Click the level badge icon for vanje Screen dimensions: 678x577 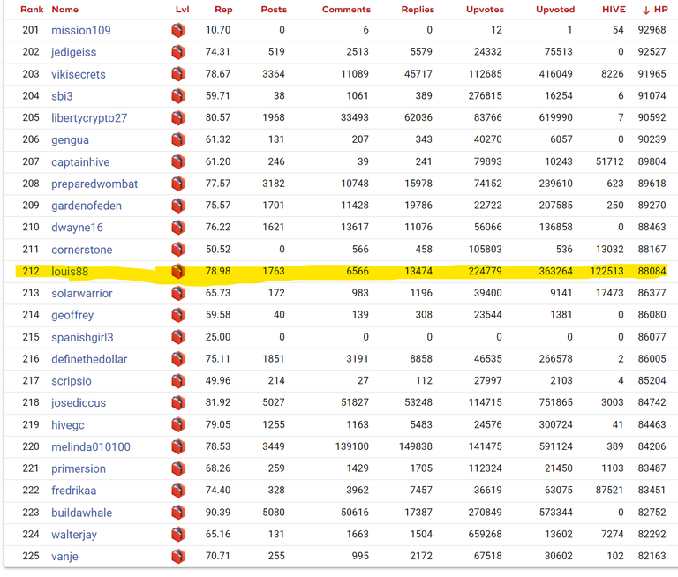click(x=178, y=556)
